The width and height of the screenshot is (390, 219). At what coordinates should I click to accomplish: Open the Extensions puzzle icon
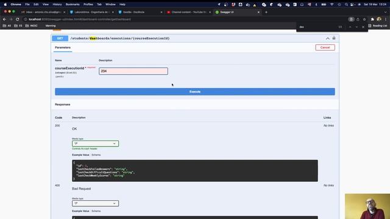tap(372, 19)
